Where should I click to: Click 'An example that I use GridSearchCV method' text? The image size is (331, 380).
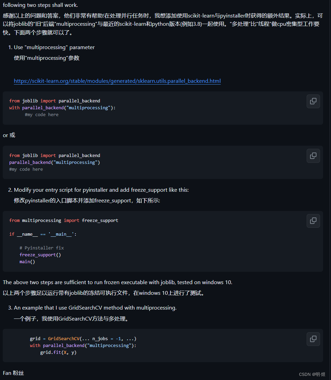pyautogui.click(x=95, y=308)
